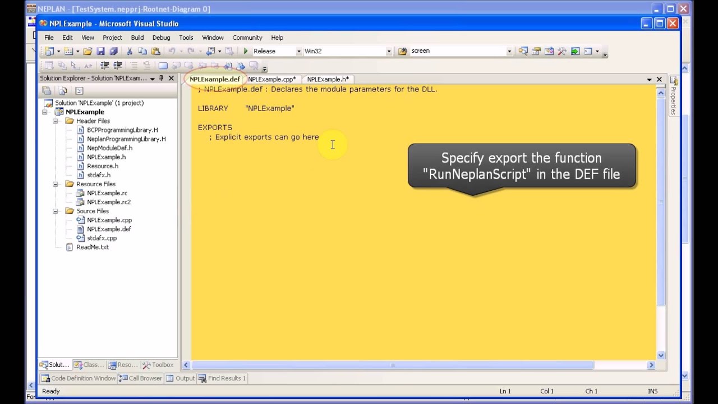
Task: Click the View Class Diagram icon
Action: (x=79, y=90)
